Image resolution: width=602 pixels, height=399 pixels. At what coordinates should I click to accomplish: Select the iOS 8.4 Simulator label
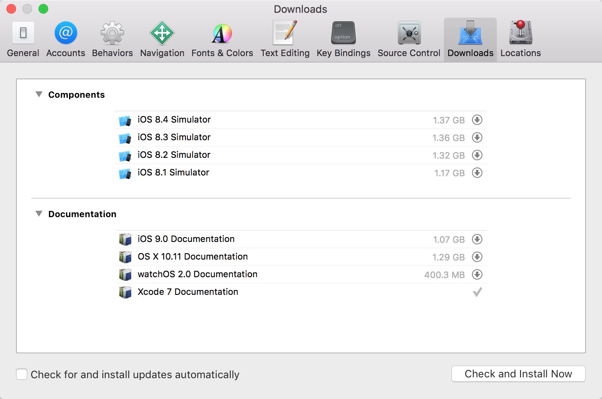tap(174, 119)
